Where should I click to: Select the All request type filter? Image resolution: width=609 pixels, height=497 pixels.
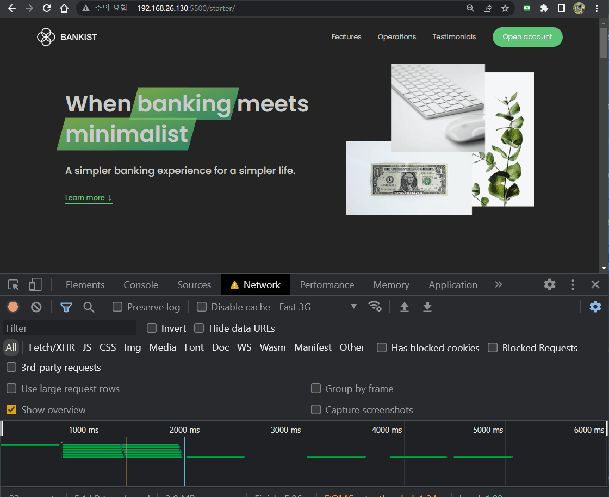[x=11, y=347]
